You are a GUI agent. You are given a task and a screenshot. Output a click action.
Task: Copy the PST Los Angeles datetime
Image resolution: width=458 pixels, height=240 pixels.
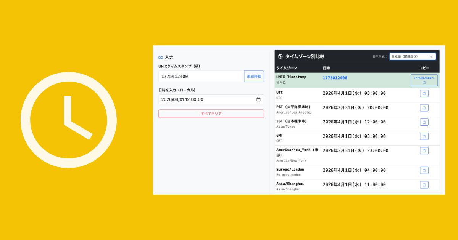(424, 108)
